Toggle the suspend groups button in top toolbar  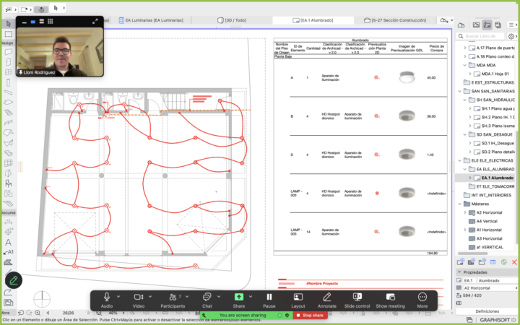pyautogui.click(x=41, y=9)
